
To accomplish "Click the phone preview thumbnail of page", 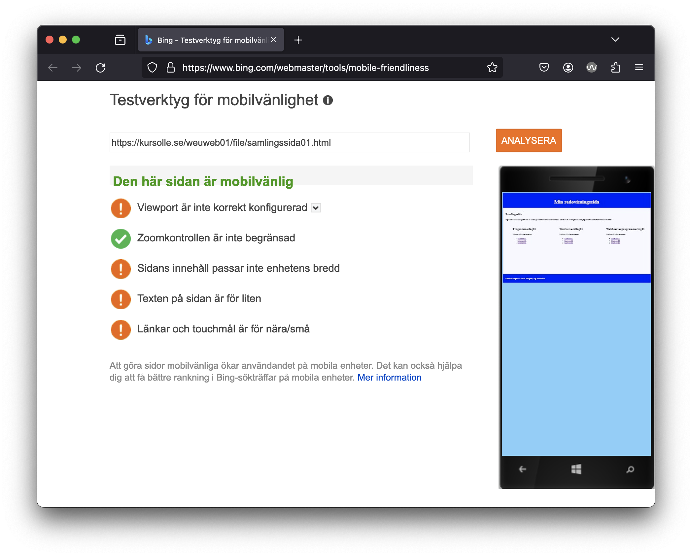I will 576,323.
